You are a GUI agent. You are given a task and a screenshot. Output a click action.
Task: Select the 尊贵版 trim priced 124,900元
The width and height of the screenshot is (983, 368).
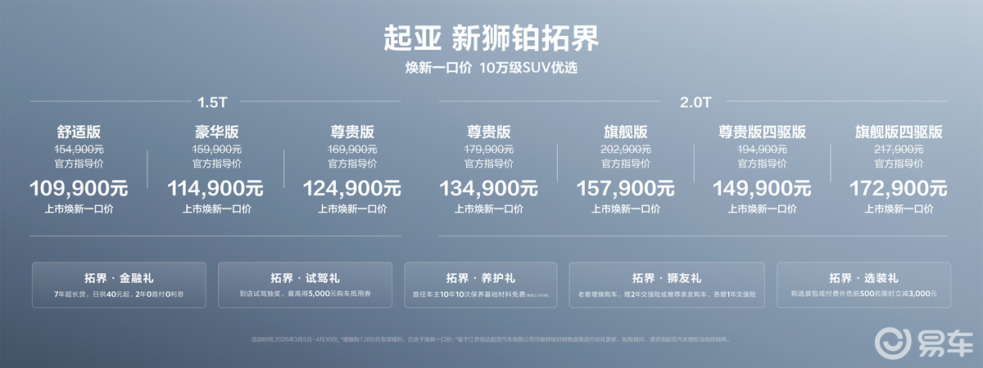(x=352, y=132)
